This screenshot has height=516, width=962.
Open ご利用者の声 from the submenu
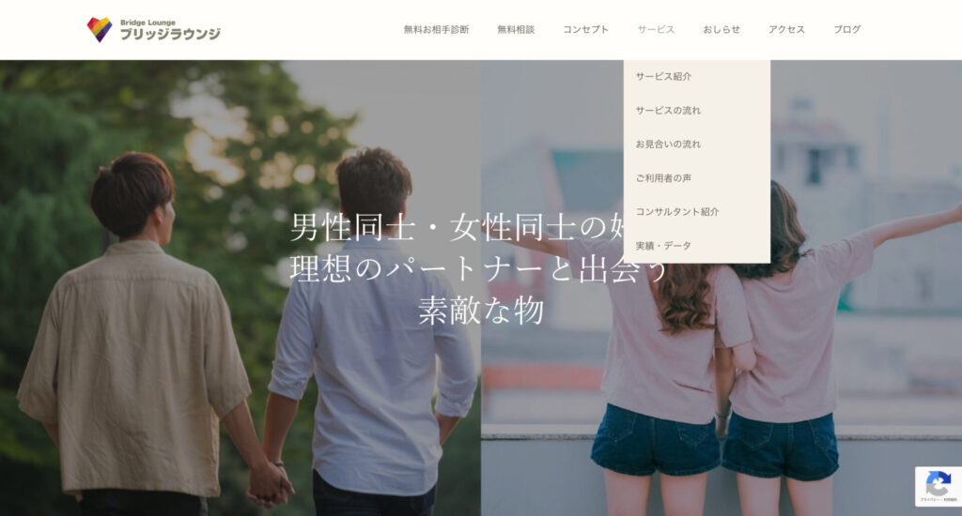point(663,177)
